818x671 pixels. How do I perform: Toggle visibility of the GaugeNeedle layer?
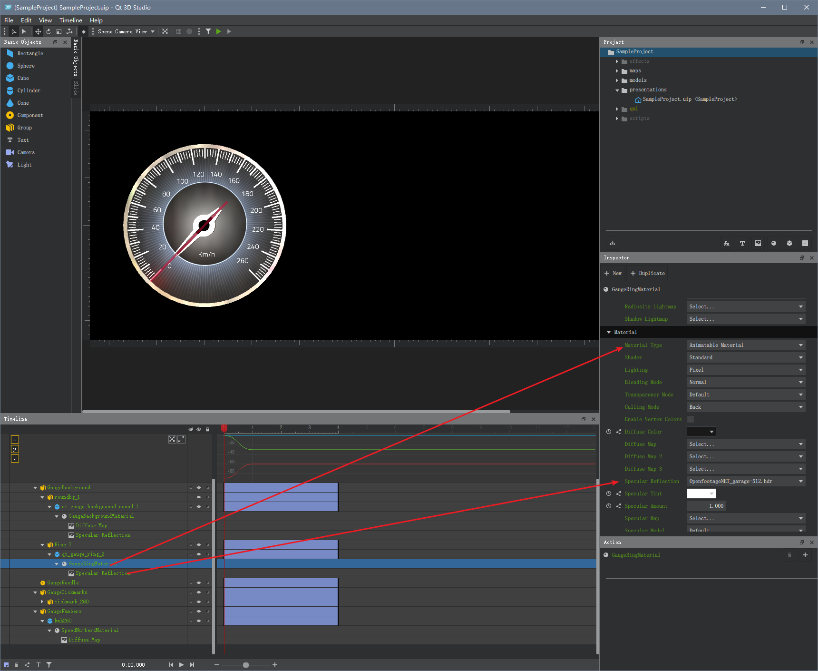[199, 582]
